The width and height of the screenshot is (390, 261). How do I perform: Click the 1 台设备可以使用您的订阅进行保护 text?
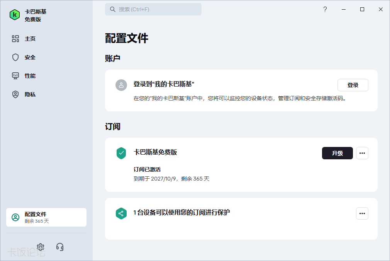tap(181, 212)
